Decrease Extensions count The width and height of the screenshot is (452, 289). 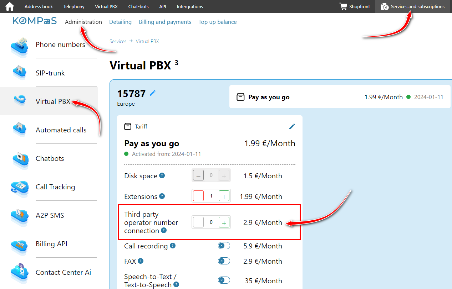pos(198,196)
